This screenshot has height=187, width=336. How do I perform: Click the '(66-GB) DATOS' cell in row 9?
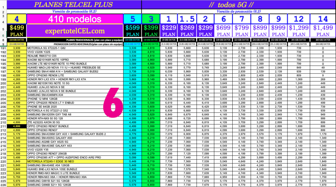[x=323, y=44]
